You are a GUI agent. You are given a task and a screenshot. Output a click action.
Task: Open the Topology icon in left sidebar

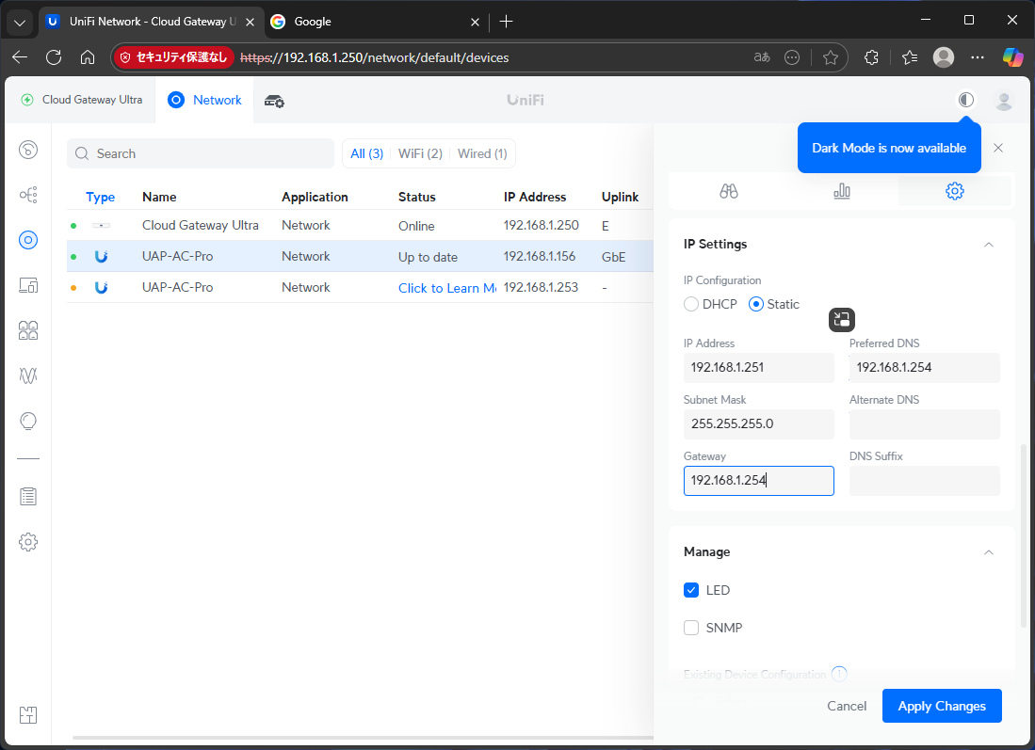(x=28, y=195)
